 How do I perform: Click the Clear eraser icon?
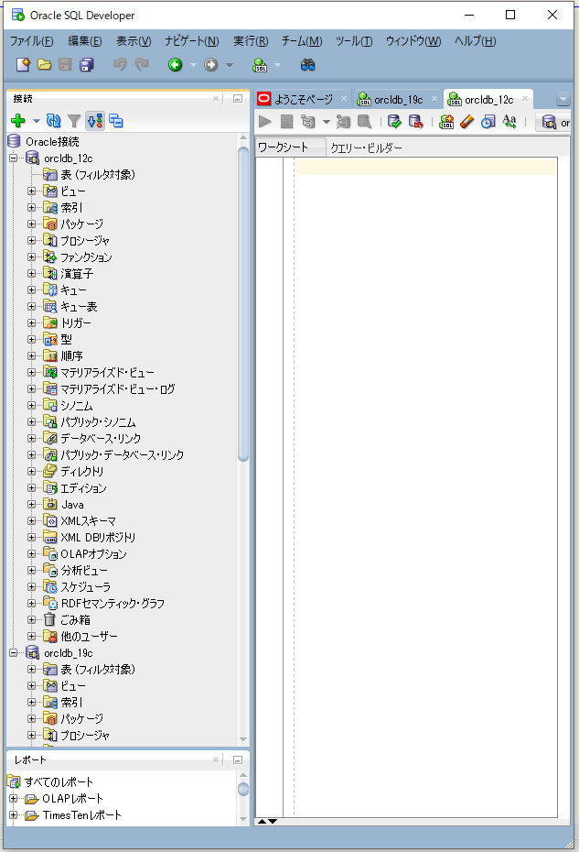point(467,122)
